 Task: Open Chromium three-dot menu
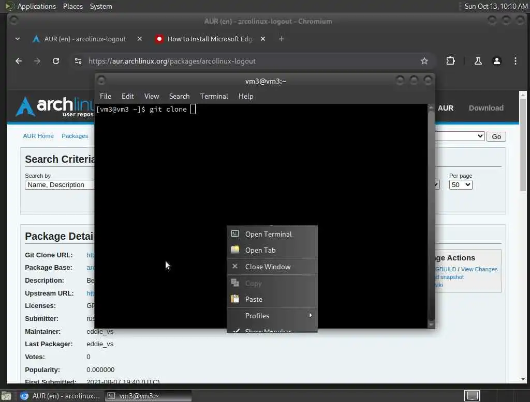[x=515, y=61]
